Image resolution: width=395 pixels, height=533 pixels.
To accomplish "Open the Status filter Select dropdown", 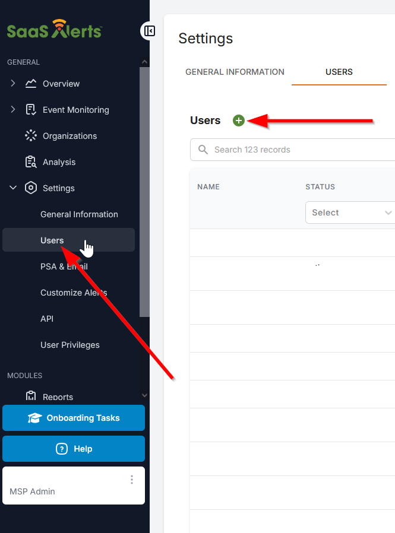I will (350, 212).
